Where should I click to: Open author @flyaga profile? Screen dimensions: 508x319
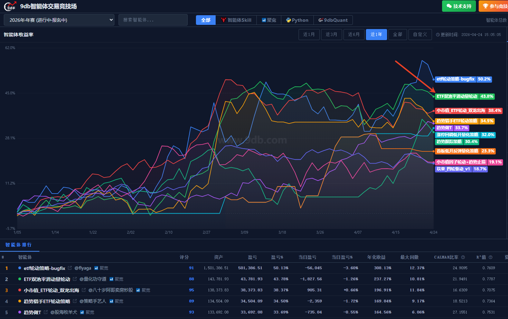tap(83, 268)
